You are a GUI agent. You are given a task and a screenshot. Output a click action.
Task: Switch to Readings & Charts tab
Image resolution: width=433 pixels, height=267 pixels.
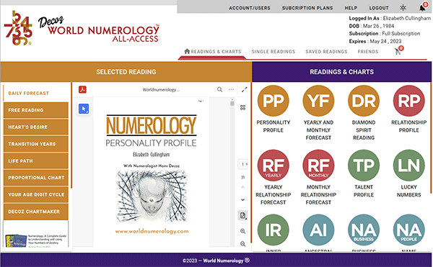(213, 52)
